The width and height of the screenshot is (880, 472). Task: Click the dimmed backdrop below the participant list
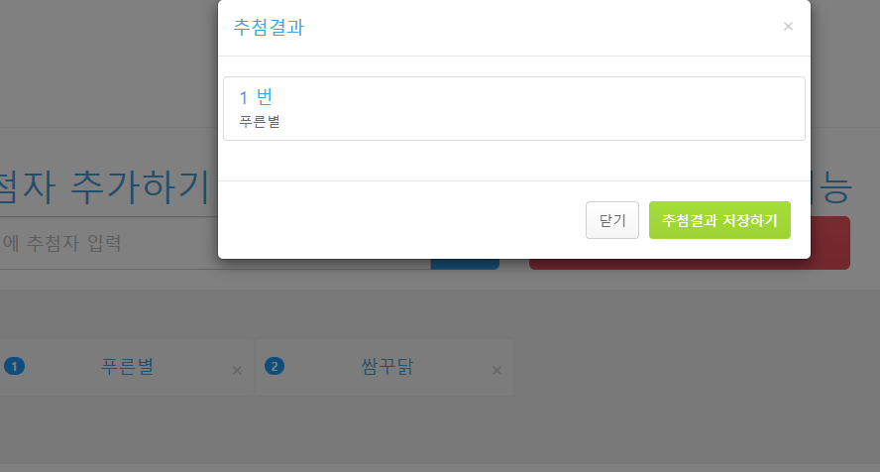click(x=440, y=432)
